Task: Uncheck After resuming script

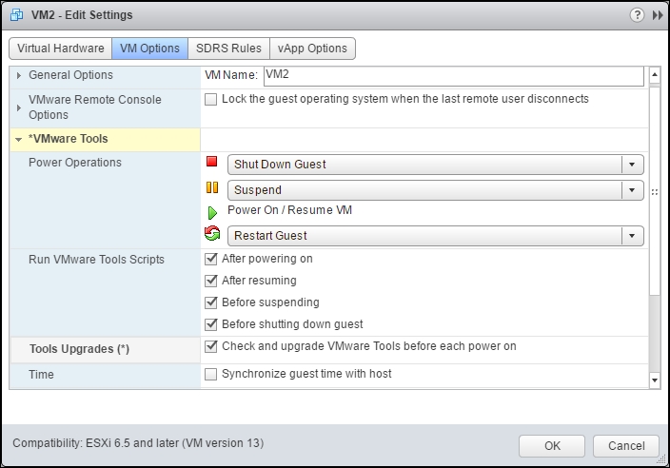Action: 210,281
